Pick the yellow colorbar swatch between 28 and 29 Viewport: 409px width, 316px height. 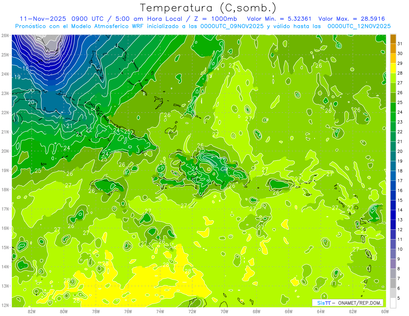click(x=393, y=68)
